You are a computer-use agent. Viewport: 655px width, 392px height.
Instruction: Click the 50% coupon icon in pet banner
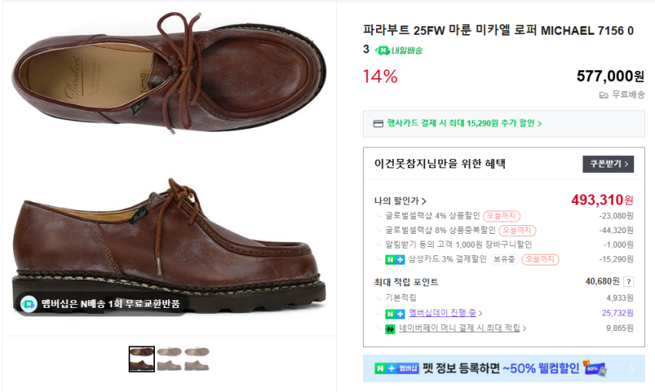595,368
